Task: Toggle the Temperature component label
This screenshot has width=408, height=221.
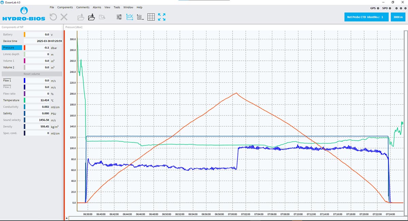Action: pos(12,100)
